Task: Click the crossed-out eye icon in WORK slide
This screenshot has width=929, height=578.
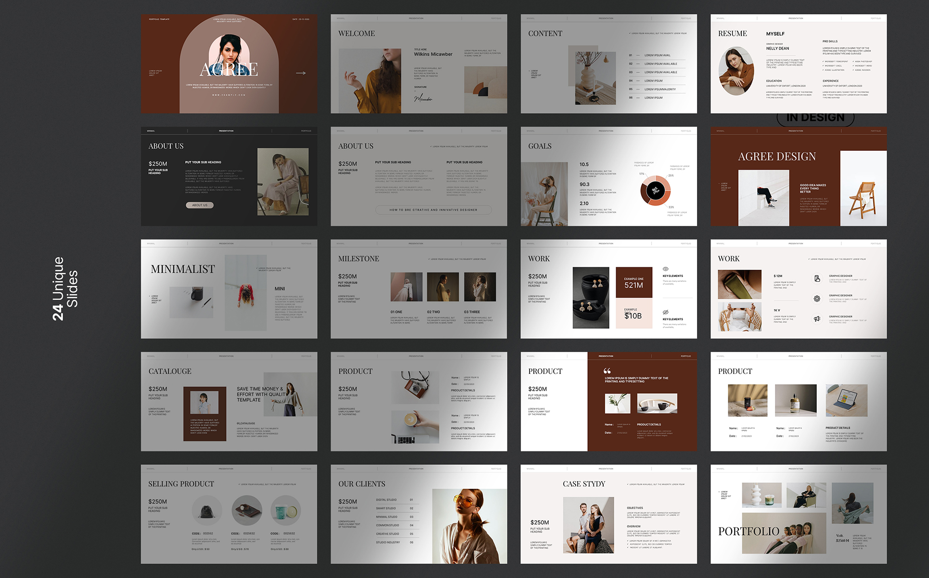Action: (x=666, y=312)
